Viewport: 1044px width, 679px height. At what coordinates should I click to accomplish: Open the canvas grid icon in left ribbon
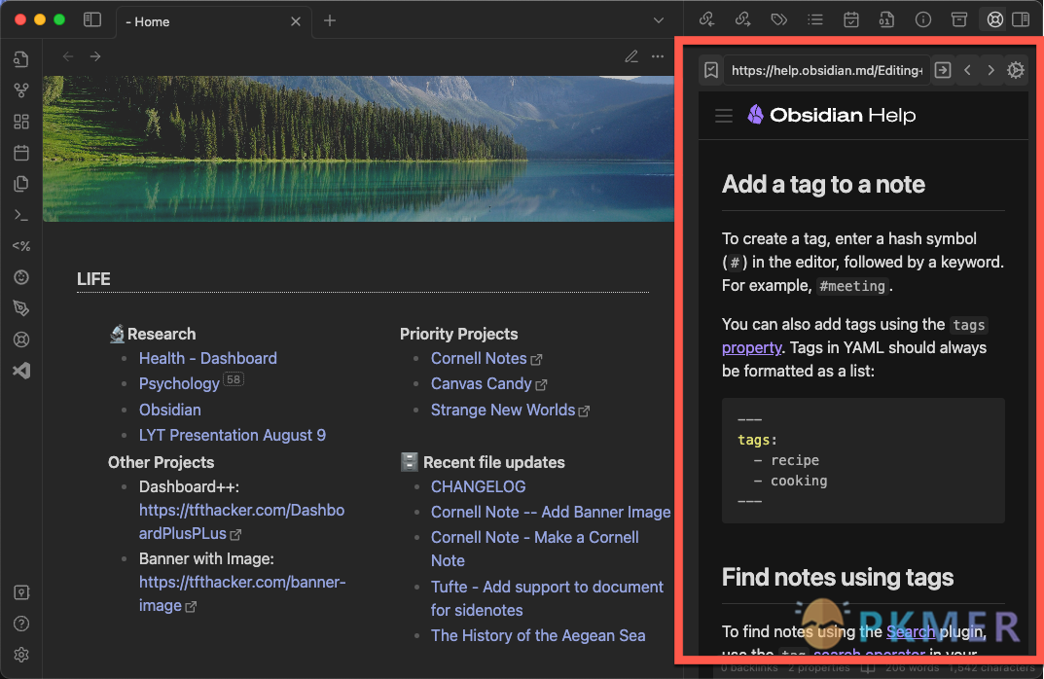point(21,122)
